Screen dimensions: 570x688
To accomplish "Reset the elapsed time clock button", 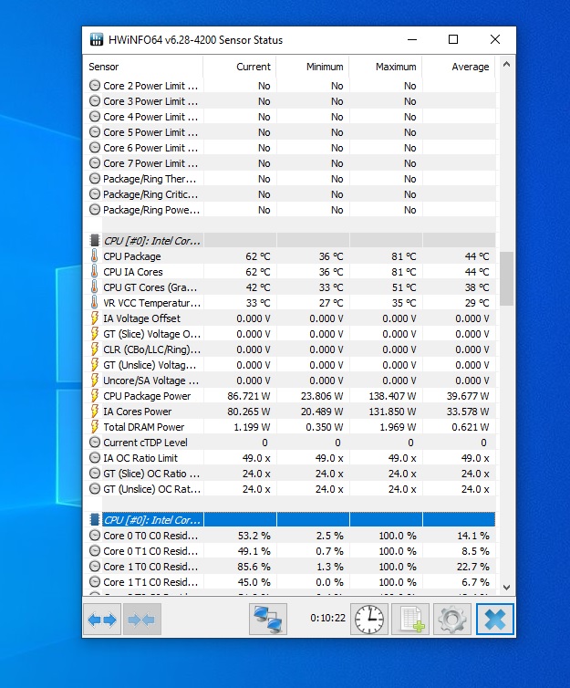I will [x=369, y=620].
